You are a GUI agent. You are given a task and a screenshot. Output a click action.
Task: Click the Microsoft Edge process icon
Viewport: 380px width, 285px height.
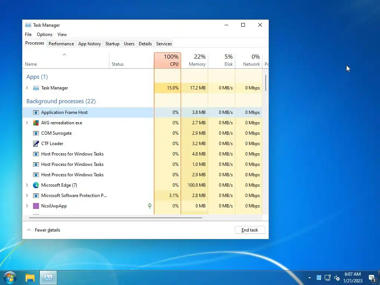(36, 185)
